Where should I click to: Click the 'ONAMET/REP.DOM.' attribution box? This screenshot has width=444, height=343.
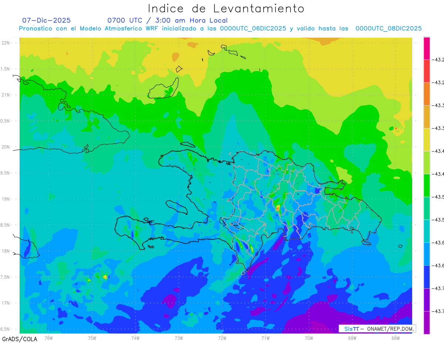point(377,329)
